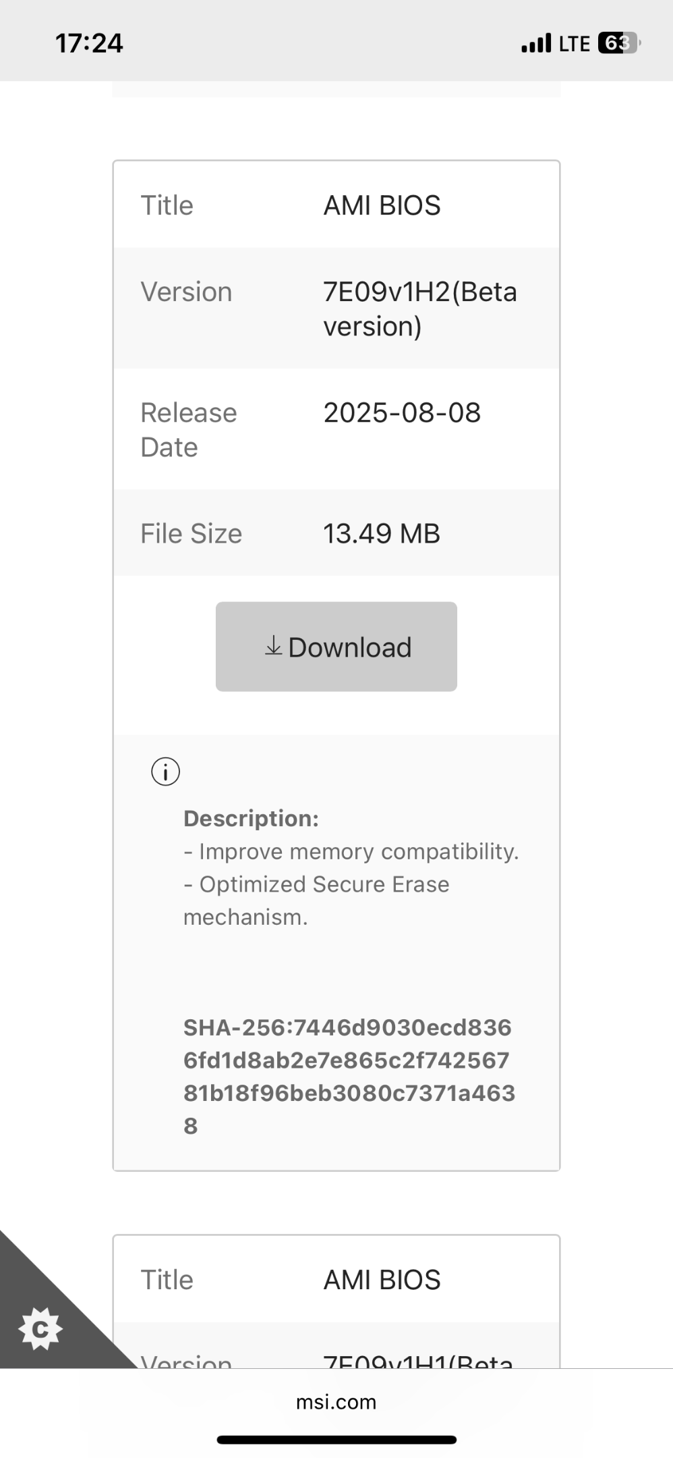Tap the msi.com address bar
673x1458 pixels.
click(x=336, y=1402)
